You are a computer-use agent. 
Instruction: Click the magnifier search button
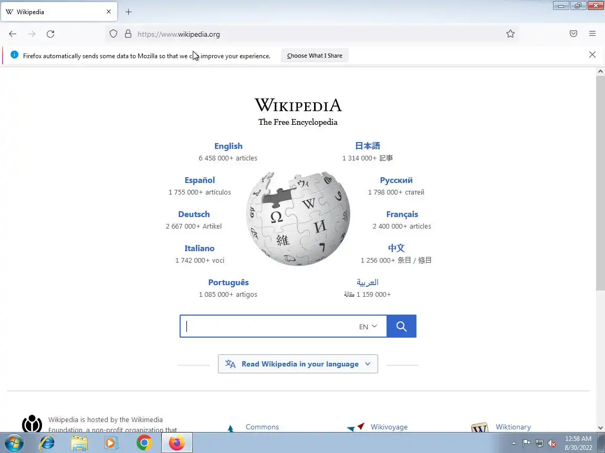[x=401, y=326]
